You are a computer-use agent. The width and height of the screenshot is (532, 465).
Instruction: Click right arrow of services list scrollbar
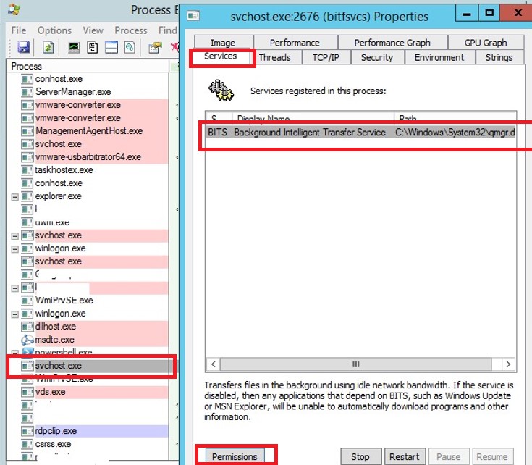pos(510,364)
